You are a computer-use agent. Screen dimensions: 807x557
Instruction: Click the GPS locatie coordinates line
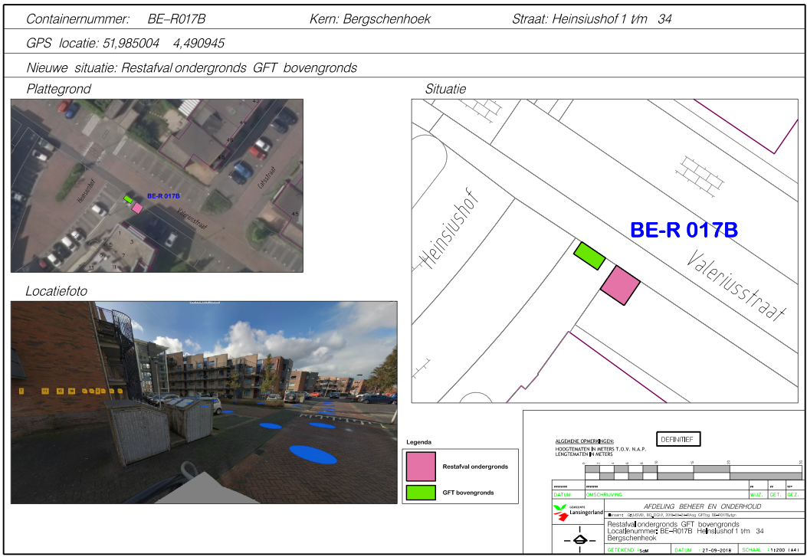pyautogui.click(x=126, y=44)
